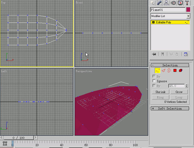
Task: Open Configure Modifier Sets icon
Action: 186,54
